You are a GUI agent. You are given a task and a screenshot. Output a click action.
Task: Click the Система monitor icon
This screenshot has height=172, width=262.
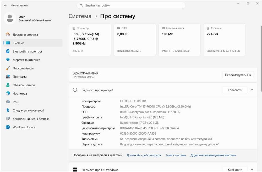pyautogui.click(x=8, y=43)
